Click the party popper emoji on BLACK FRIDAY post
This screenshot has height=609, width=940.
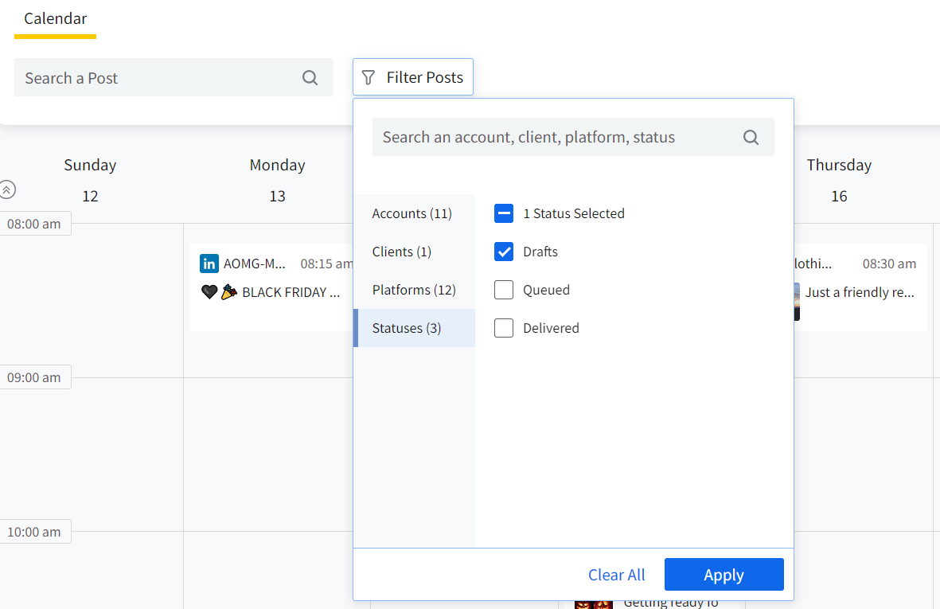[229, 292]
